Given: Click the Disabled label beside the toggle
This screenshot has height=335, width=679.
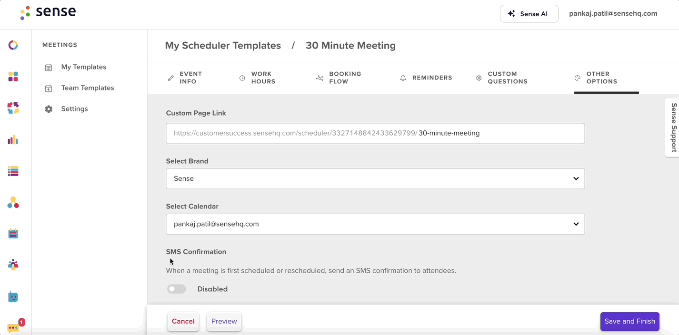Looking at the screenshot, I should coord(212,289).
